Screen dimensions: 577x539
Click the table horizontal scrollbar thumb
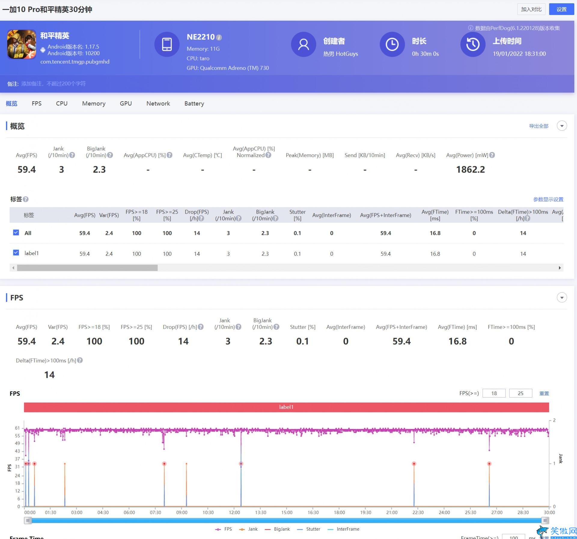click(x=87, y=268)
